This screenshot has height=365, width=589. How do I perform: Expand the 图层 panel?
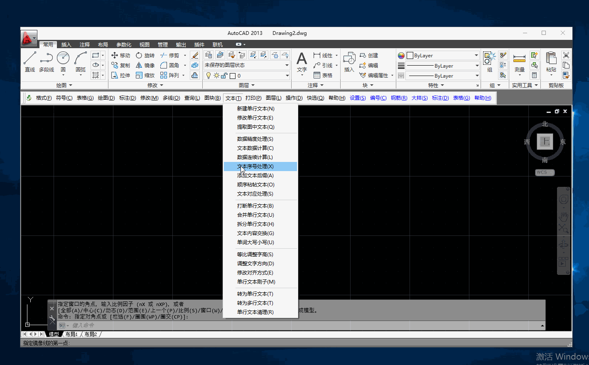click(247, 85)
